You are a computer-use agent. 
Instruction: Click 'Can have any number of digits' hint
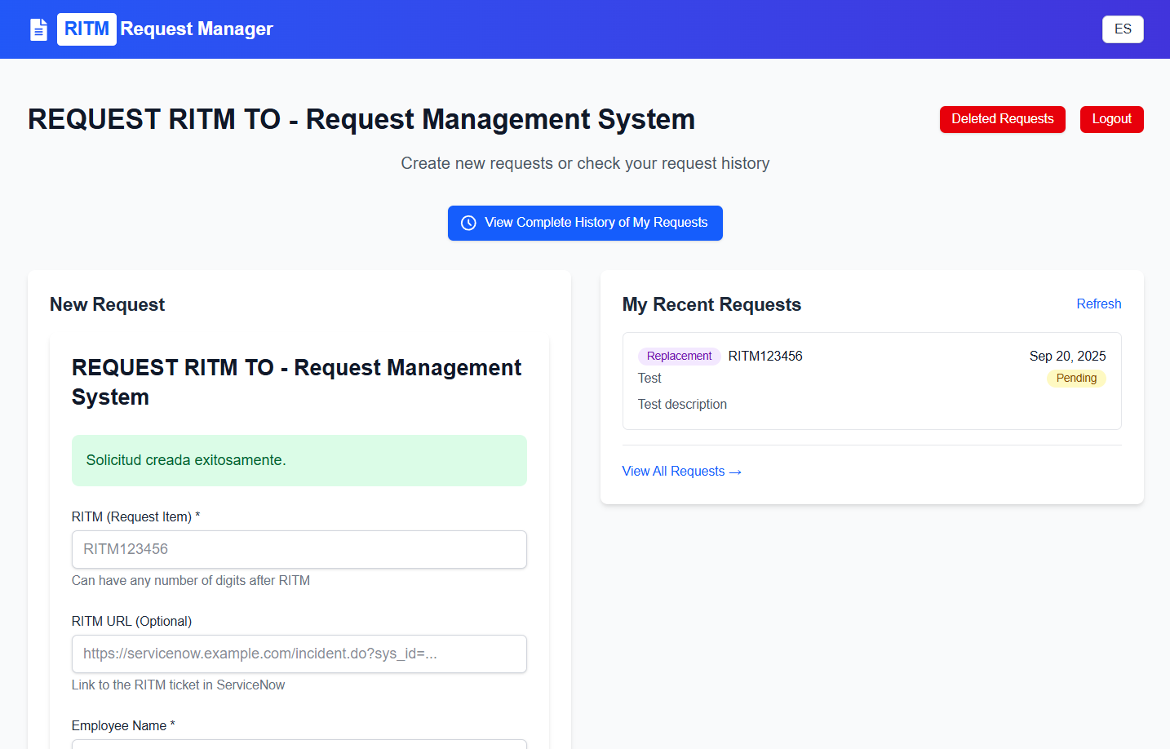click(x=191, y=580)
